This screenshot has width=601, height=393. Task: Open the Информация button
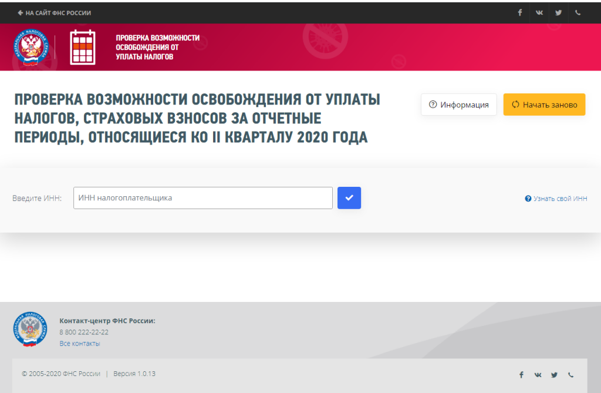458,105
